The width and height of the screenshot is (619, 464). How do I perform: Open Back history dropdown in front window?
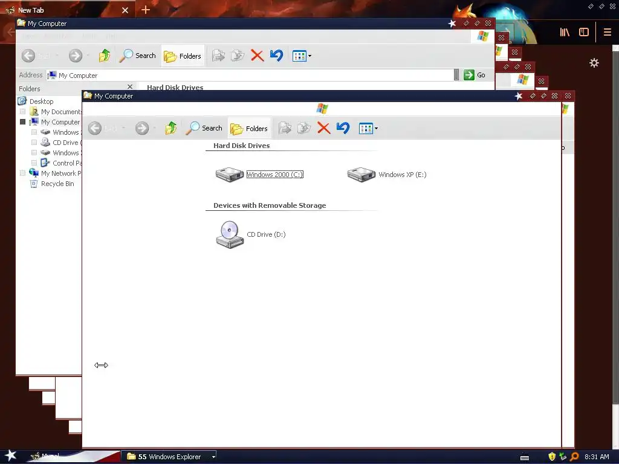123,128
